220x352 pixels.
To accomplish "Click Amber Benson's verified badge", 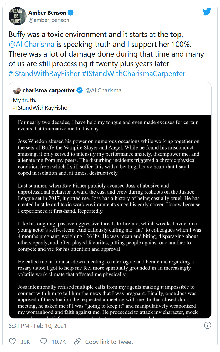I will click(71, 13).
